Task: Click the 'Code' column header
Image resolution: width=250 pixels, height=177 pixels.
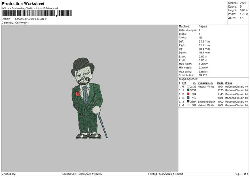Action: [220, 83]
